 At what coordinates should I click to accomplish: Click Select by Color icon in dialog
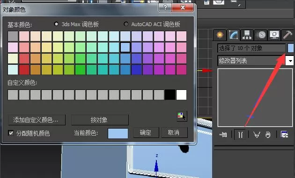[x=182, y=116]
